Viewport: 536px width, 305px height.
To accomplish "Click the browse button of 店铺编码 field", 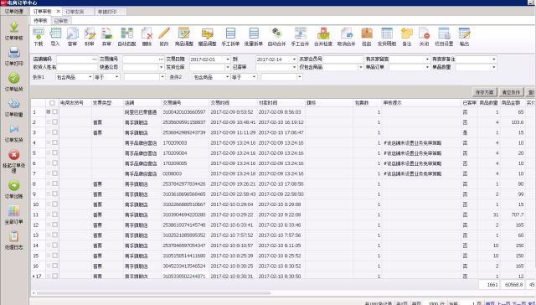I will click(95, 59).
